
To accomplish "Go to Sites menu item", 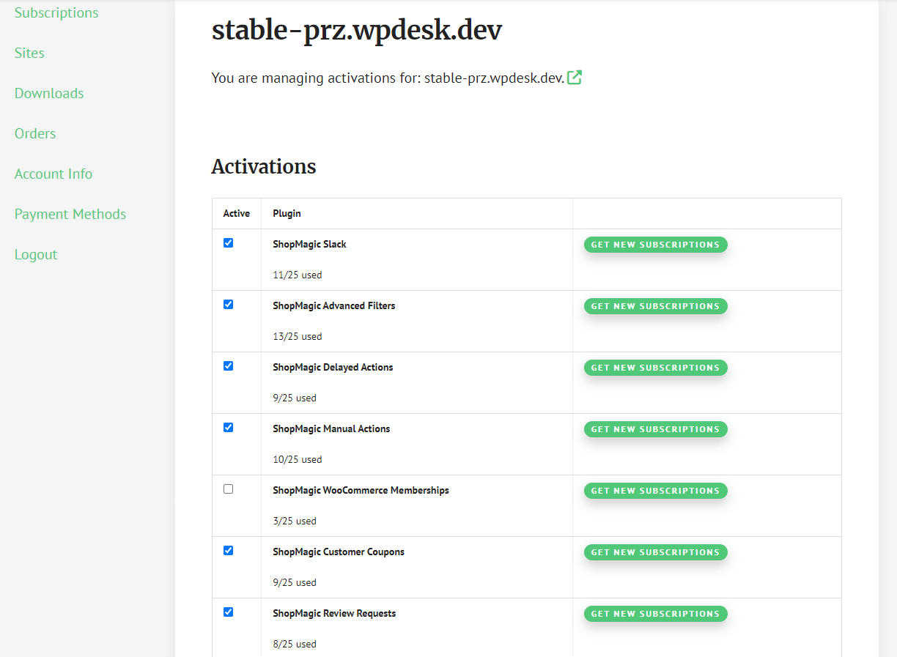I will point(29,53).
